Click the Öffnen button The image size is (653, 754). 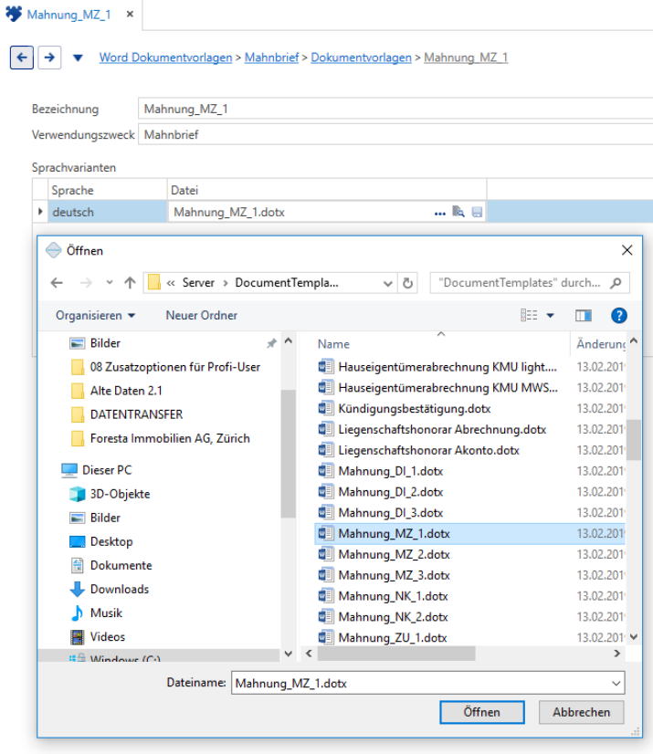pos(481,712)
